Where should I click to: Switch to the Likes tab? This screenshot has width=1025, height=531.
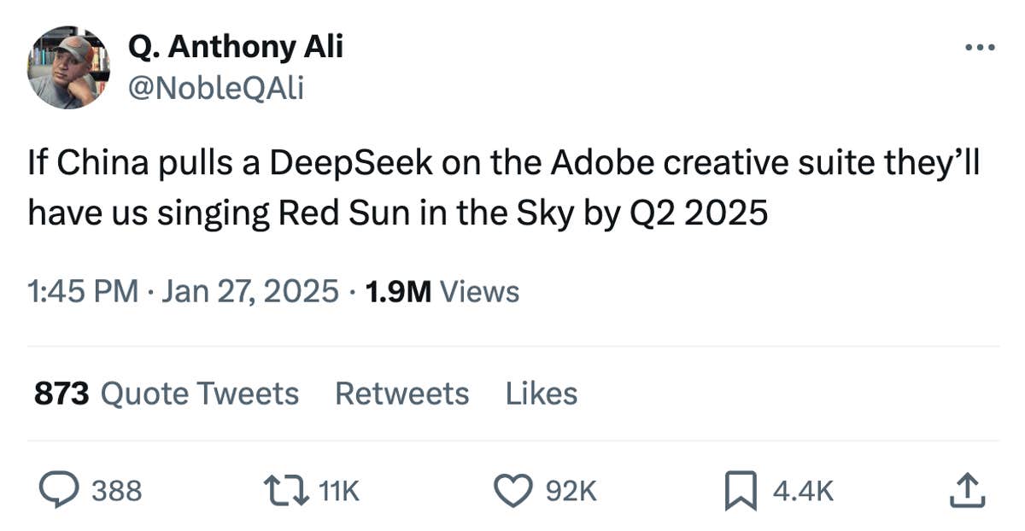(x=541, y=394)
